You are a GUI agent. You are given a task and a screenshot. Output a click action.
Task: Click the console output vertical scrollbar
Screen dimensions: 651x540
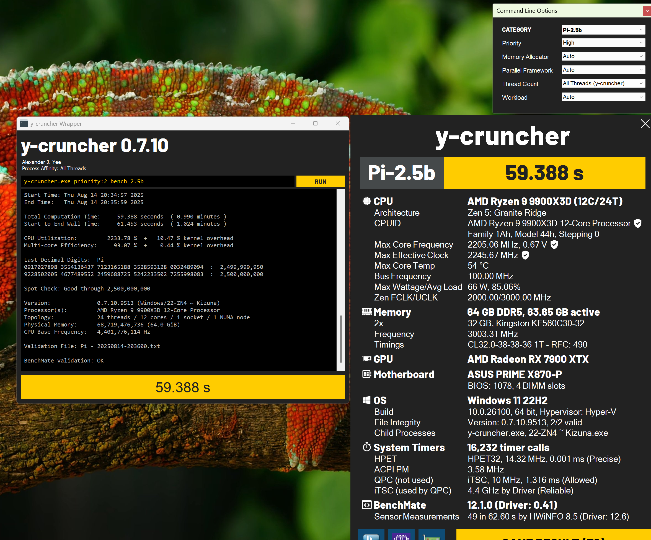[340, 338]
